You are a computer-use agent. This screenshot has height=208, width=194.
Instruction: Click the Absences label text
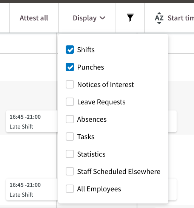(x=92, y=119)
